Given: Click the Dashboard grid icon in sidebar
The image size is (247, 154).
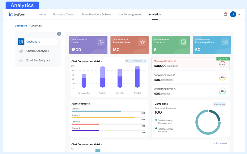Looking at the screenshot, I should 21,42.
